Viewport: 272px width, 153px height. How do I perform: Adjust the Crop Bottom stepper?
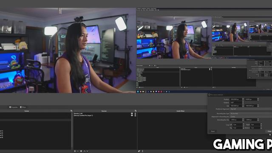[261, 127]
